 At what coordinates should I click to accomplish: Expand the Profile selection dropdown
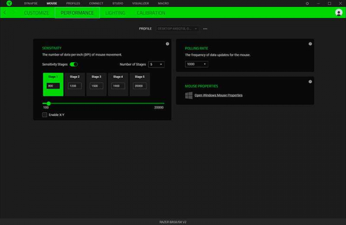click(x=178, y=29)
